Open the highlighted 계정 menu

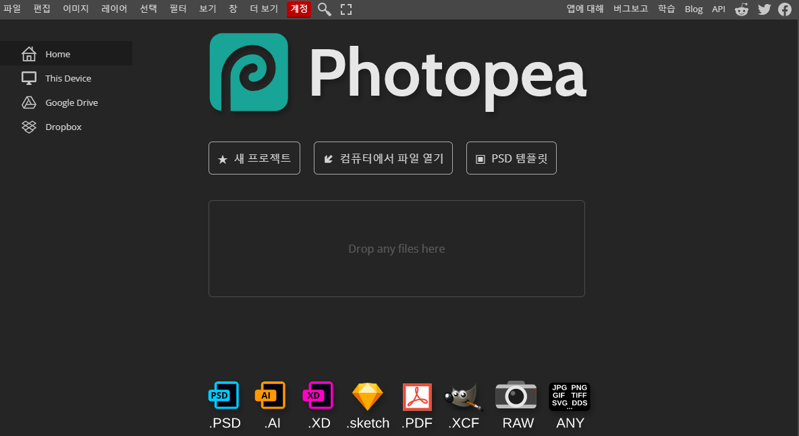(298, 9)
